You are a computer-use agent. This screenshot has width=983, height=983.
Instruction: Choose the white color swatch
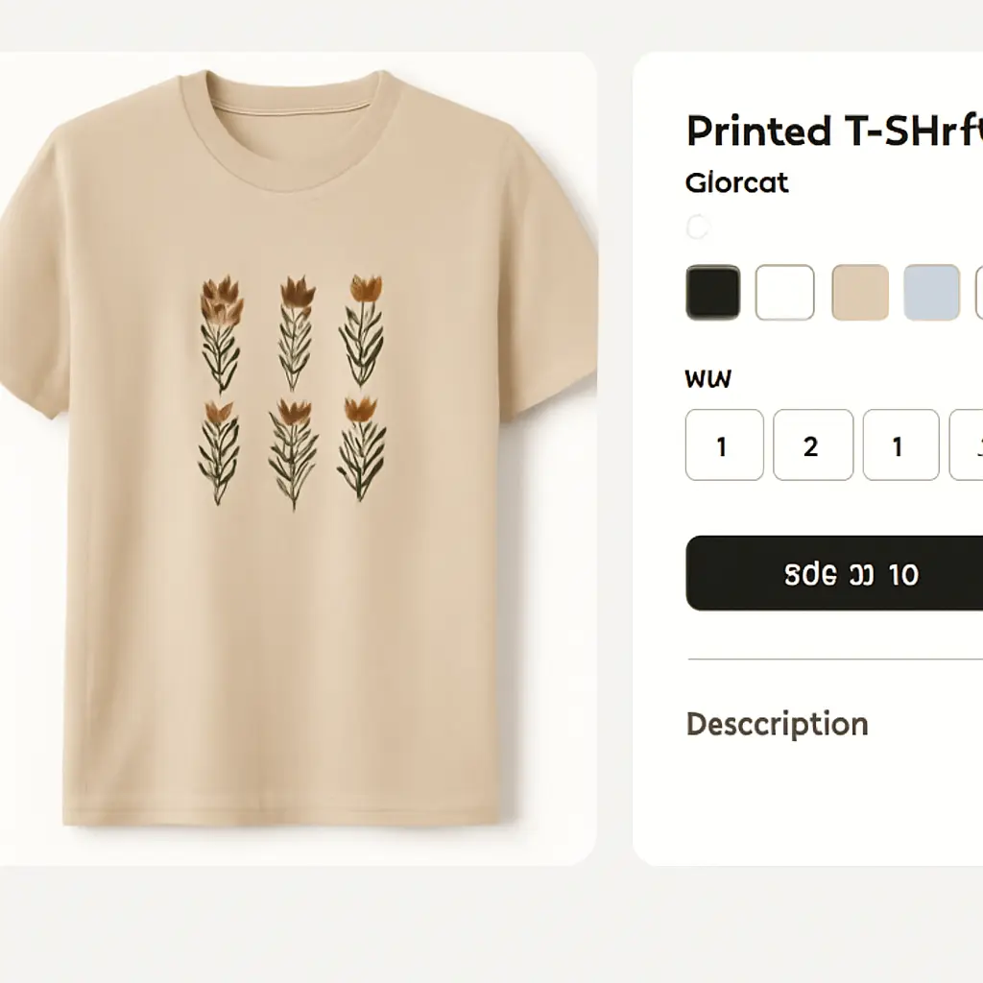pos(784,293)
